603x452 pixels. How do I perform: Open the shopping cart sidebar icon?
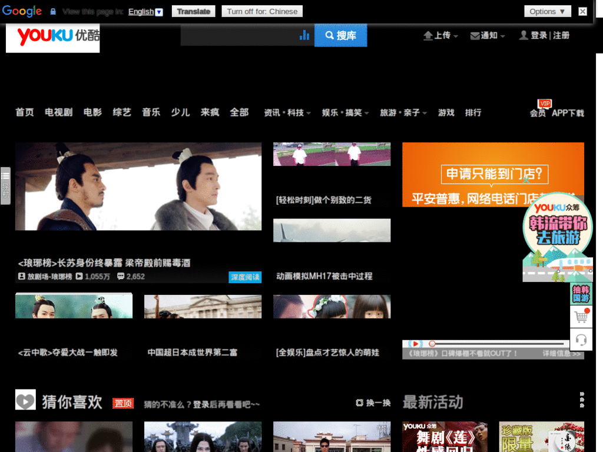pyautogui.click(x=581, y=317)
